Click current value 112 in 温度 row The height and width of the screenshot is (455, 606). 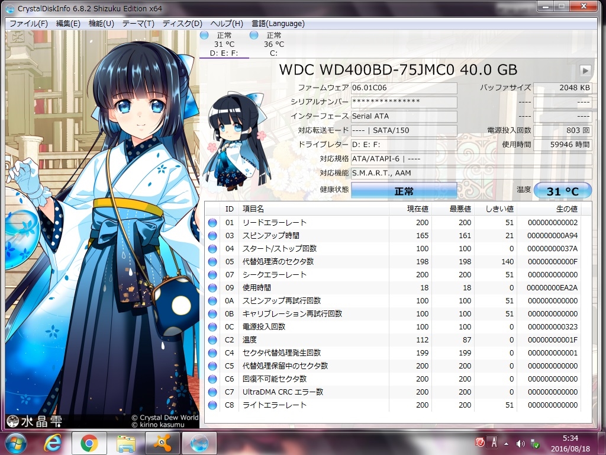(422, 339)
